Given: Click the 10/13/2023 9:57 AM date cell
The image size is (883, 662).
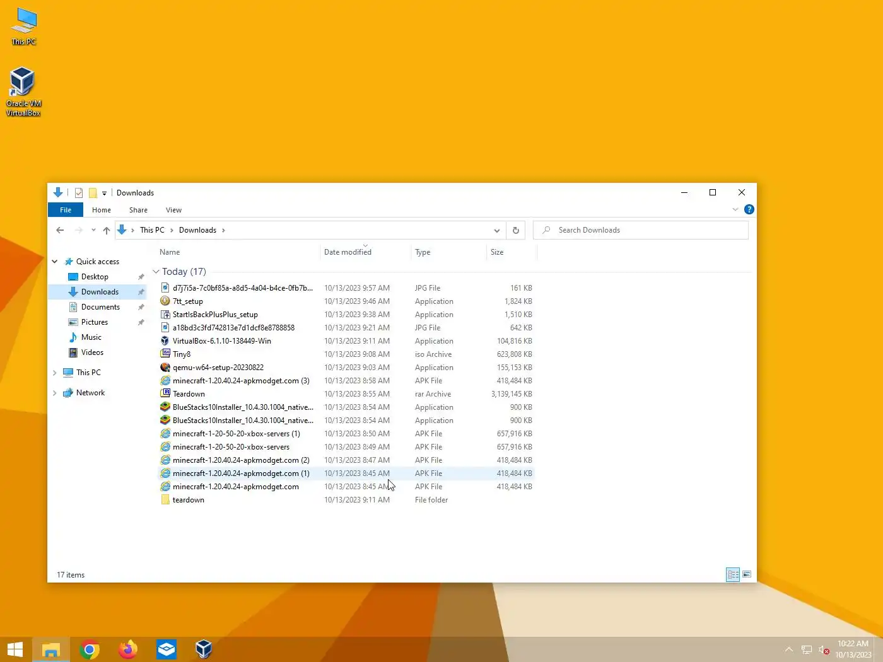Looking at the screenshot, I should [x=357, y=288].
